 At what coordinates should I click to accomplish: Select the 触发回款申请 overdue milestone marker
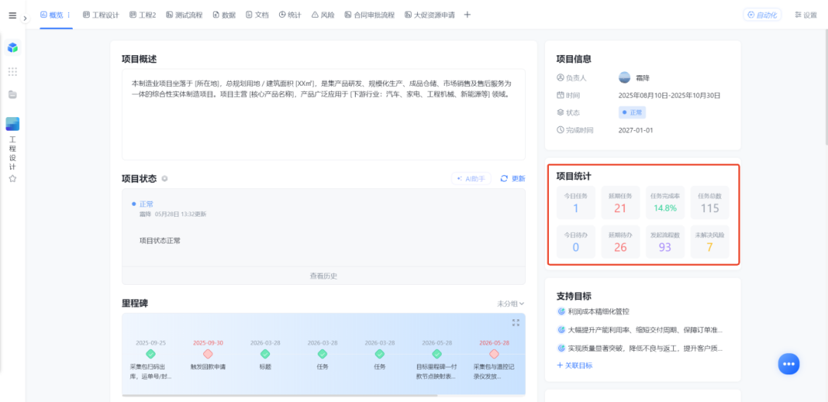[208, 354]
